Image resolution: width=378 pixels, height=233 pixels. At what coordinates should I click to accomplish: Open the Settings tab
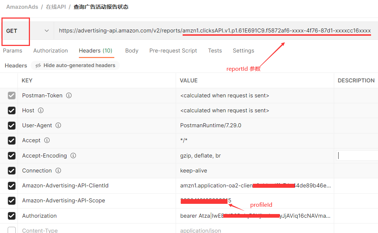tap(244, 51)
